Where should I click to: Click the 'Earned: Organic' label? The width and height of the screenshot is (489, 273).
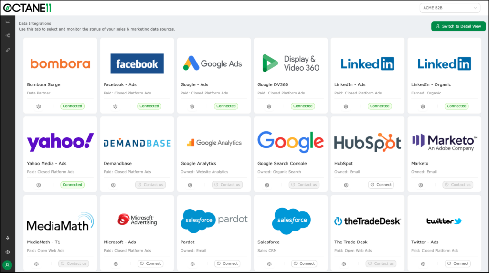click(426, 93)
